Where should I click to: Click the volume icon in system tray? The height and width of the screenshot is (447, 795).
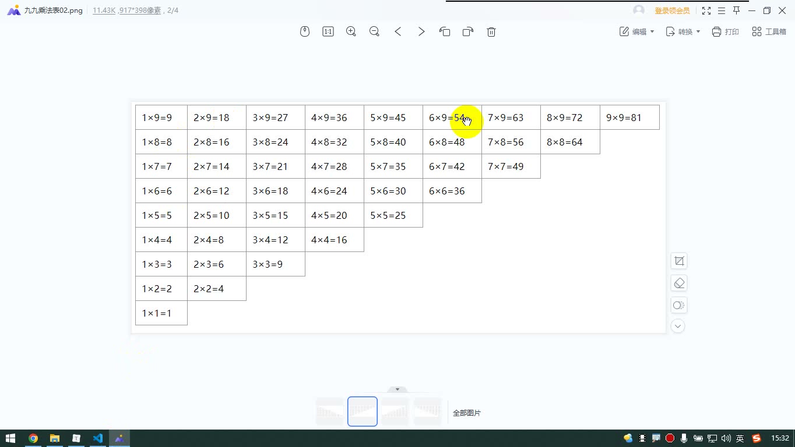point(726,438)
